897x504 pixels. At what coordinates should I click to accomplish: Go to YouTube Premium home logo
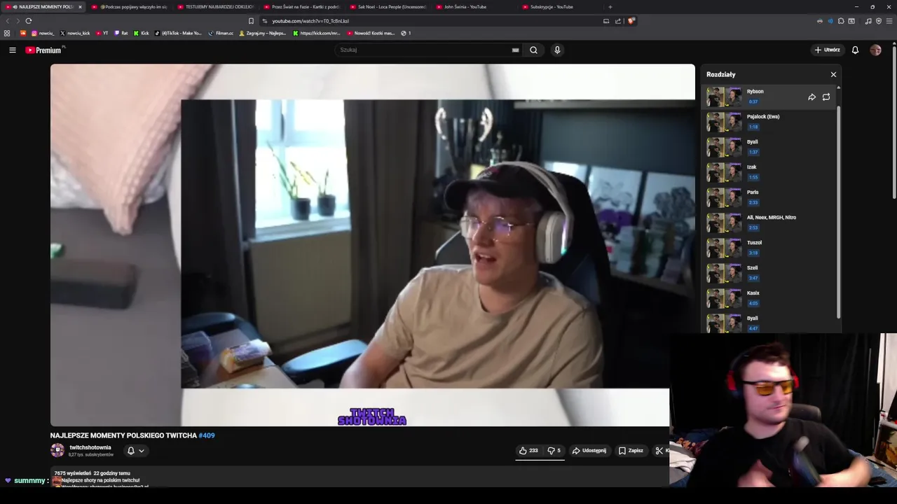44,50
